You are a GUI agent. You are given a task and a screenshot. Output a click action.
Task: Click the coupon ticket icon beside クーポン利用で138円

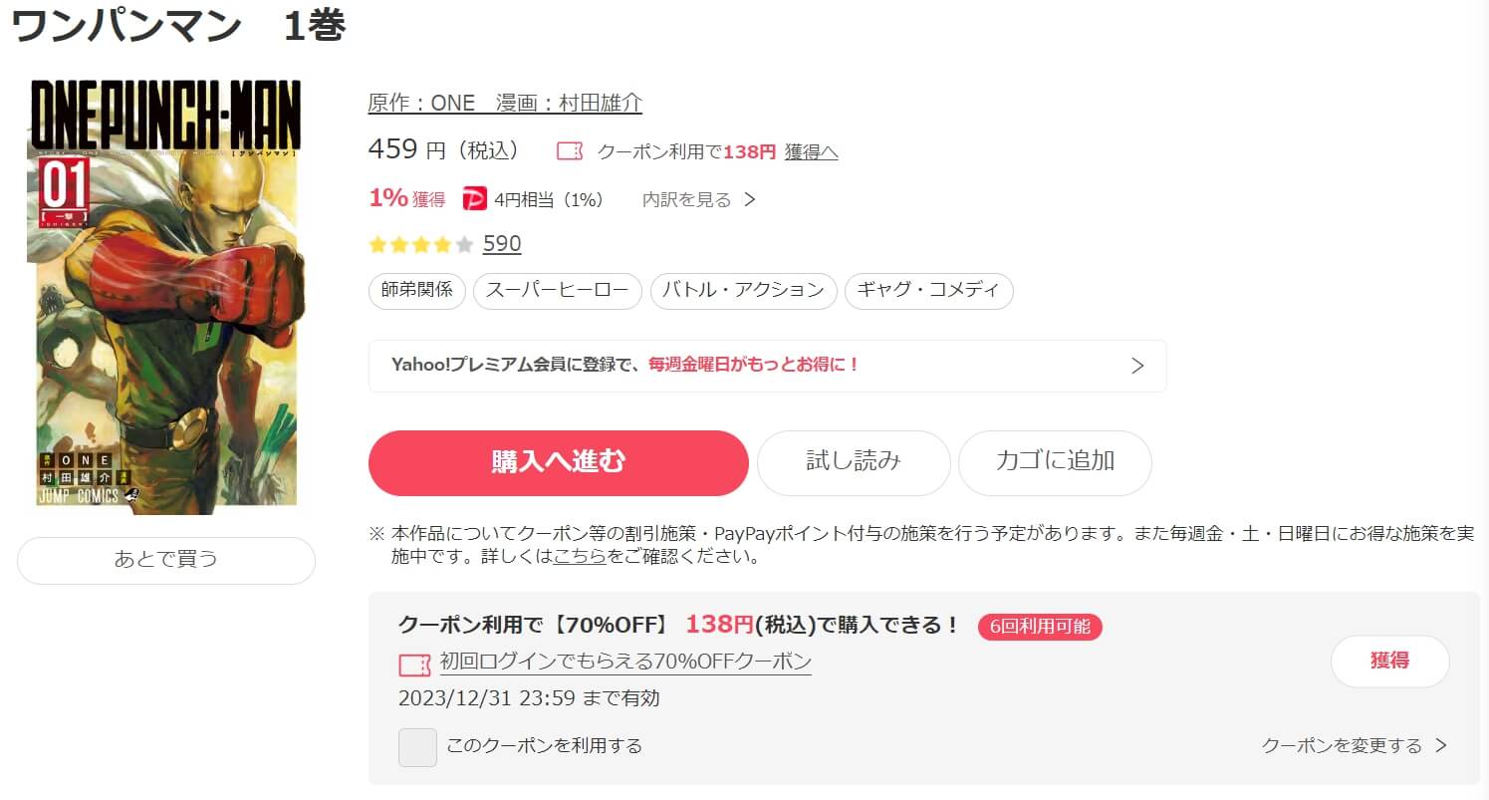(569, 151)
